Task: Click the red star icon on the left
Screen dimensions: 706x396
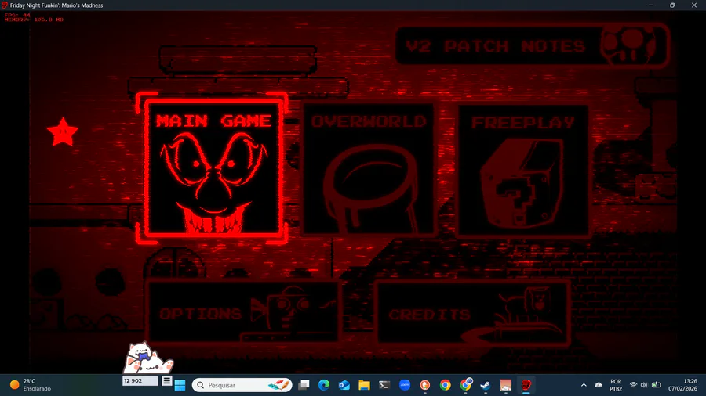Action: [x=63, y=132]
